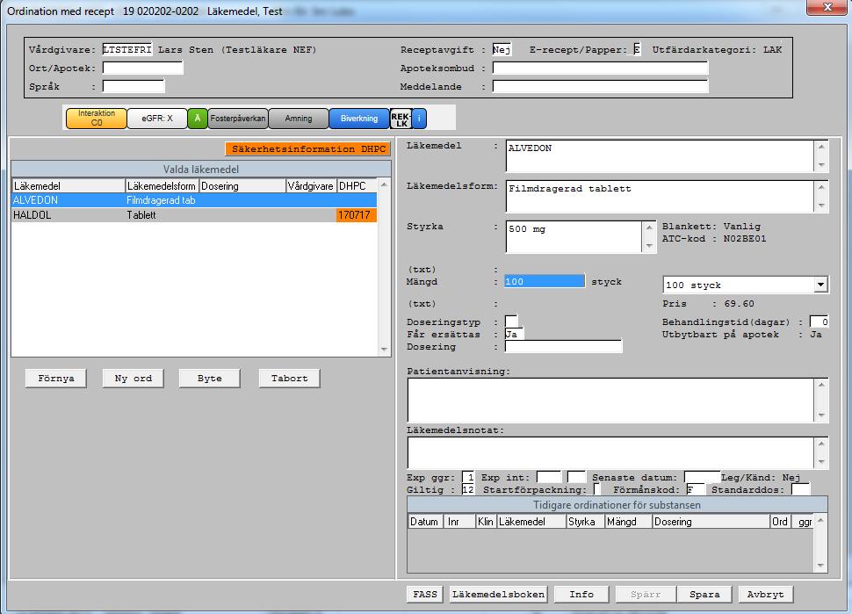Sort by Läkemedelsform column header

162,186
